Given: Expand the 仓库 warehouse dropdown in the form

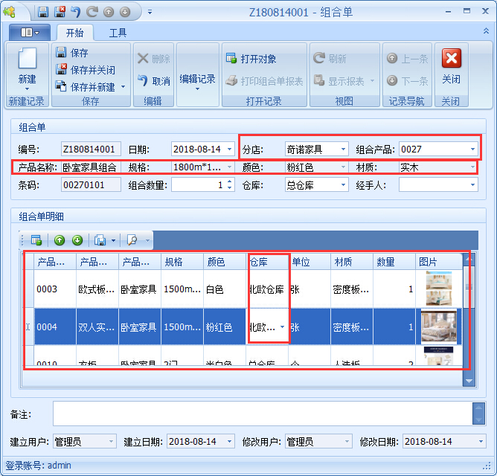Looking at the screenshot, I should click(x=342, y=185).
